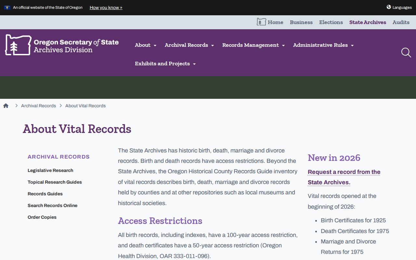Follow Request a record from State Archives link
This screenshot has height=260, width=416.
[344, 177]
